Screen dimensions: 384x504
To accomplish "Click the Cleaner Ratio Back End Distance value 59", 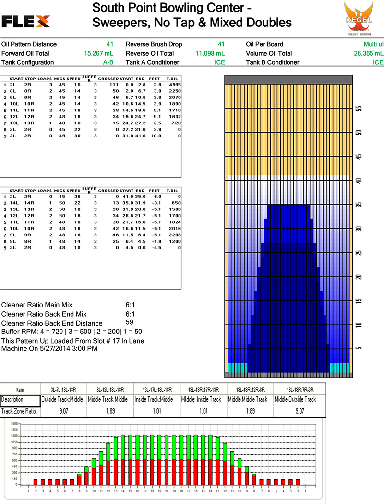I will point(129,322).
